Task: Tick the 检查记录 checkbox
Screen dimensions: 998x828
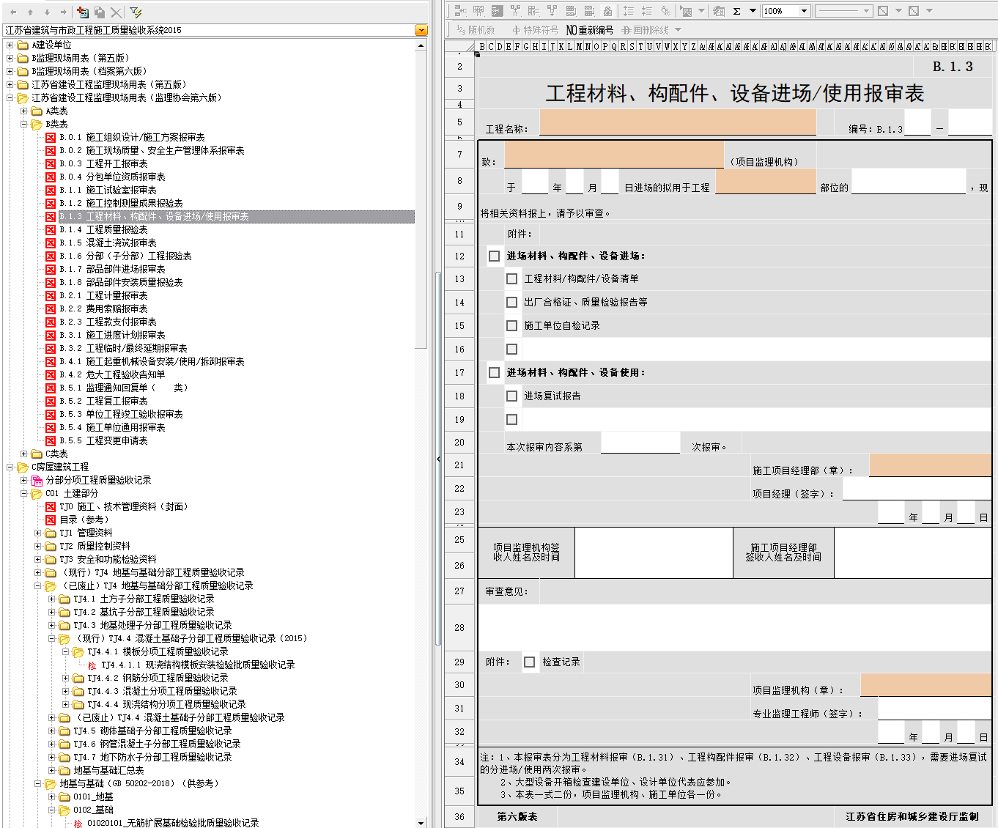Action: pos(530,662)
